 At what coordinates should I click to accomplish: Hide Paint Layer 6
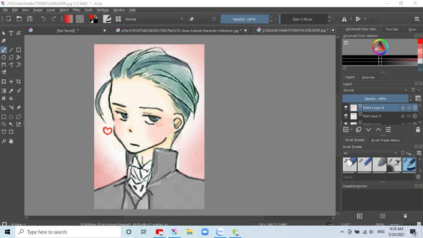[346, 107]
